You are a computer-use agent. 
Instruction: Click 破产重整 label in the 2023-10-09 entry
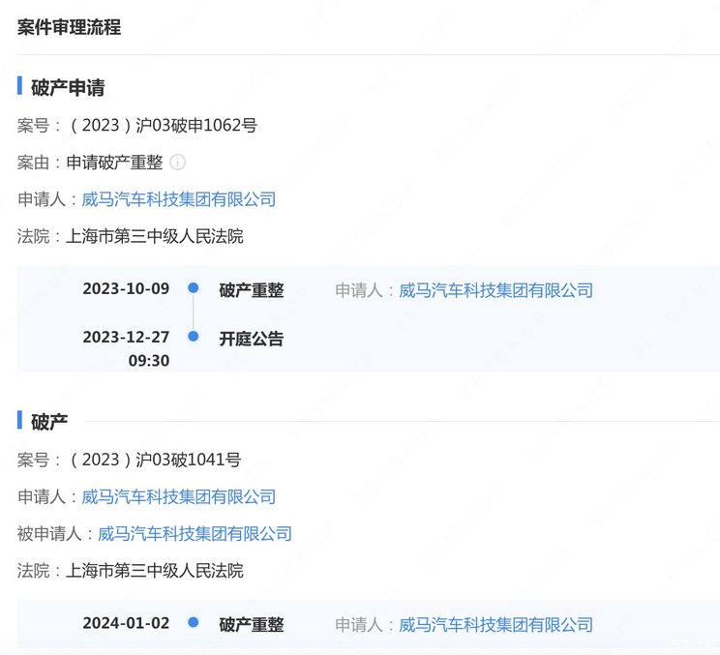pos(252,290)
